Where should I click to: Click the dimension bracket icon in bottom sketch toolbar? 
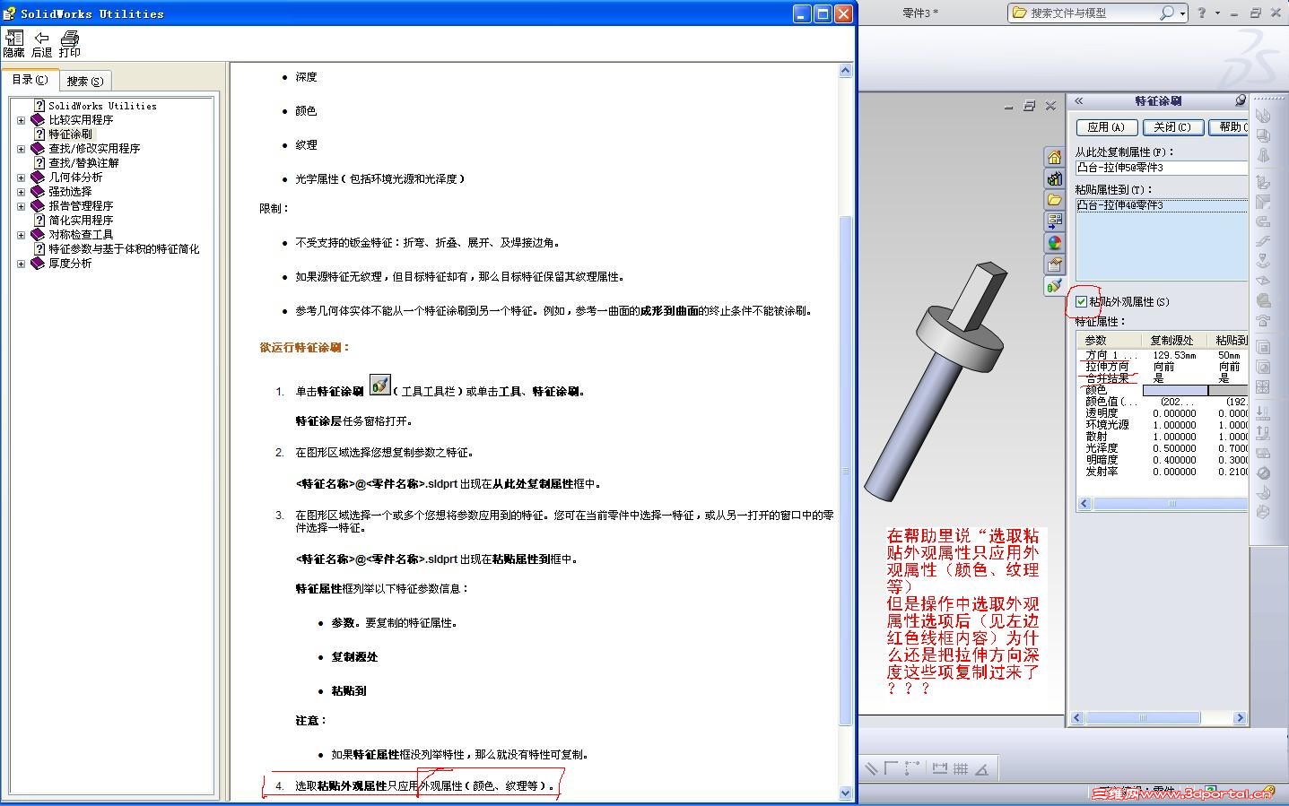tap(940, 768)
